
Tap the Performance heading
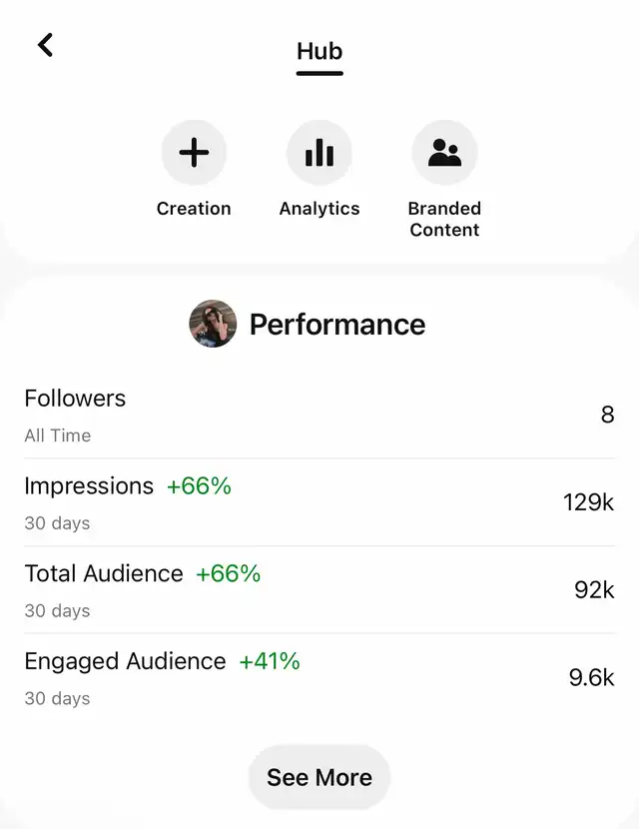click(337, 325)
